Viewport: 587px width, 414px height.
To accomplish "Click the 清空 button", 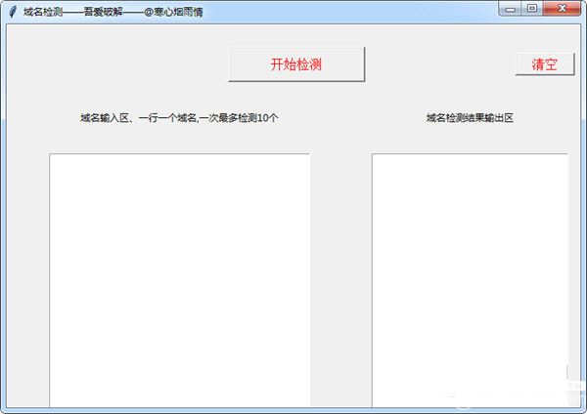I will [x=545, y=64].
